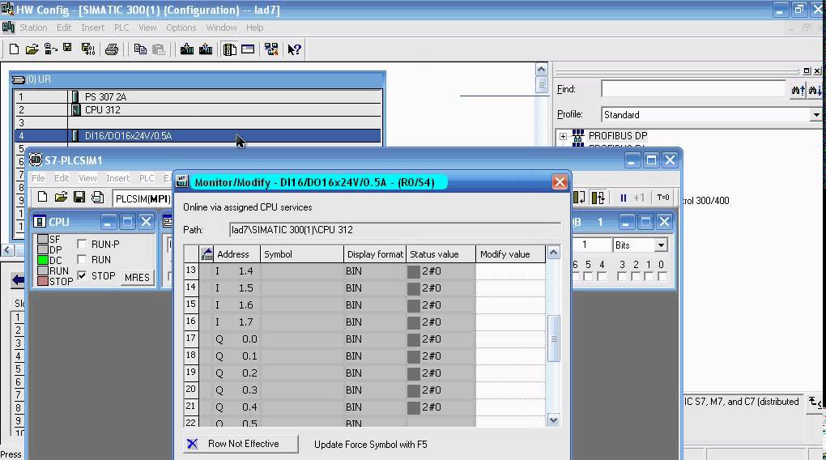Click the Save floppy icon in HW Config

67,48
